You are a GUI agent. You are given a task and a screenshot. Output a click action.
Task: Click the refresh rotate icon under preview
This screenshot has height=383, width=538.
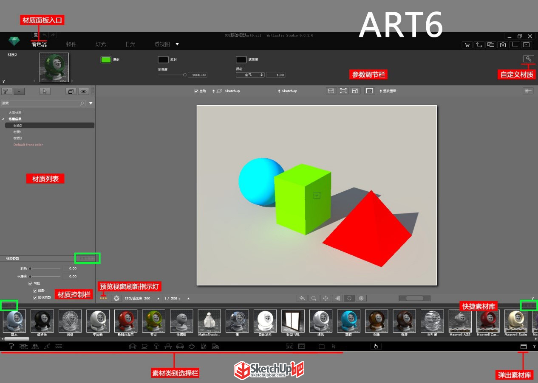coord(349,299)
